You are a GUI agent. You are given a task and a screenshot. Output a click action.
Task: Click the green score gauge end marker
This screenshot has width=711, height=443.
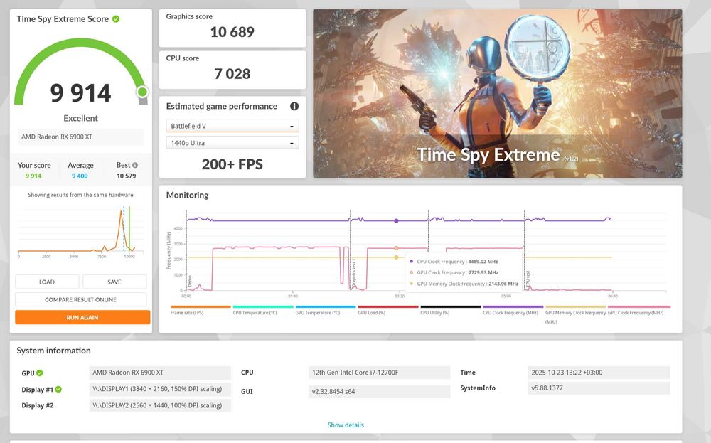[142, 92]
